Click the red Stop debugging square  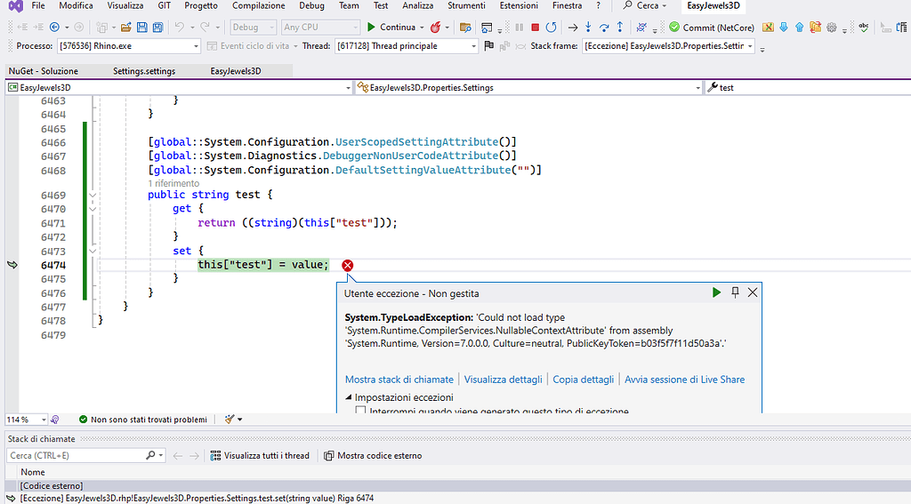tap(535, 28)
